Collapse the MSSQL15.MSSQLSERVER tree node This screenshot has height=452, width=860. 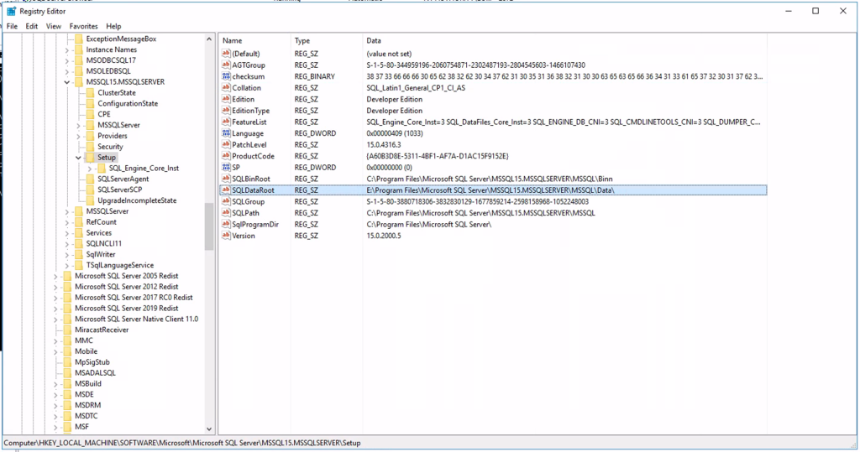pyautogui.click(x=67, y=82)
